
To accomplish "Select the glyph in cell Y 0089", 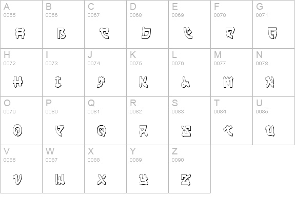I will (x=144, y=180).
